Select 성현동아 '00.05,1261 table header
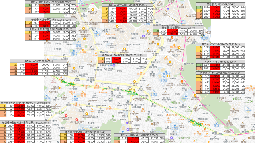Screen dimensions: 255x143 click(178, 27)
